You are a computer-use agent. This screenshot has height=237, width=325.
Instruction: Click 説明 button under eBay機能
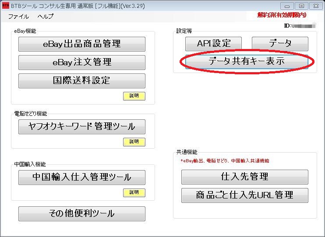coord(134,96)
